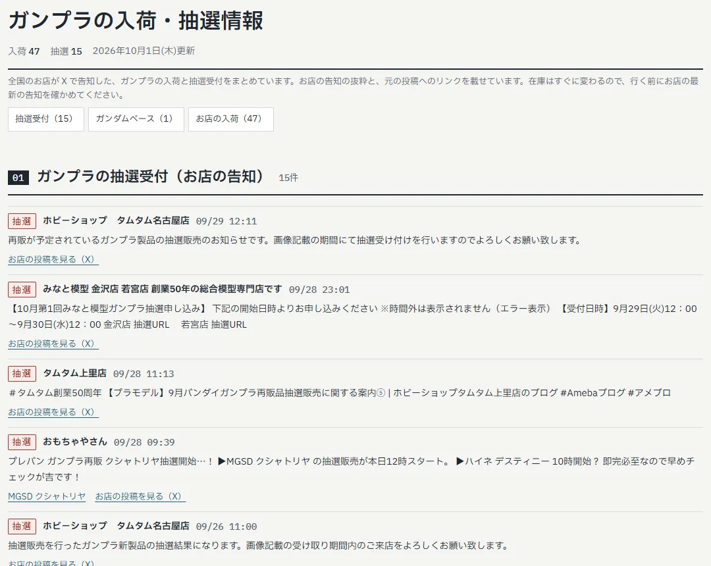This screenshot has width=711, height=566.
Task: Click the 抽選 tag on おもちゃやさん post
Action: point(22,442)
